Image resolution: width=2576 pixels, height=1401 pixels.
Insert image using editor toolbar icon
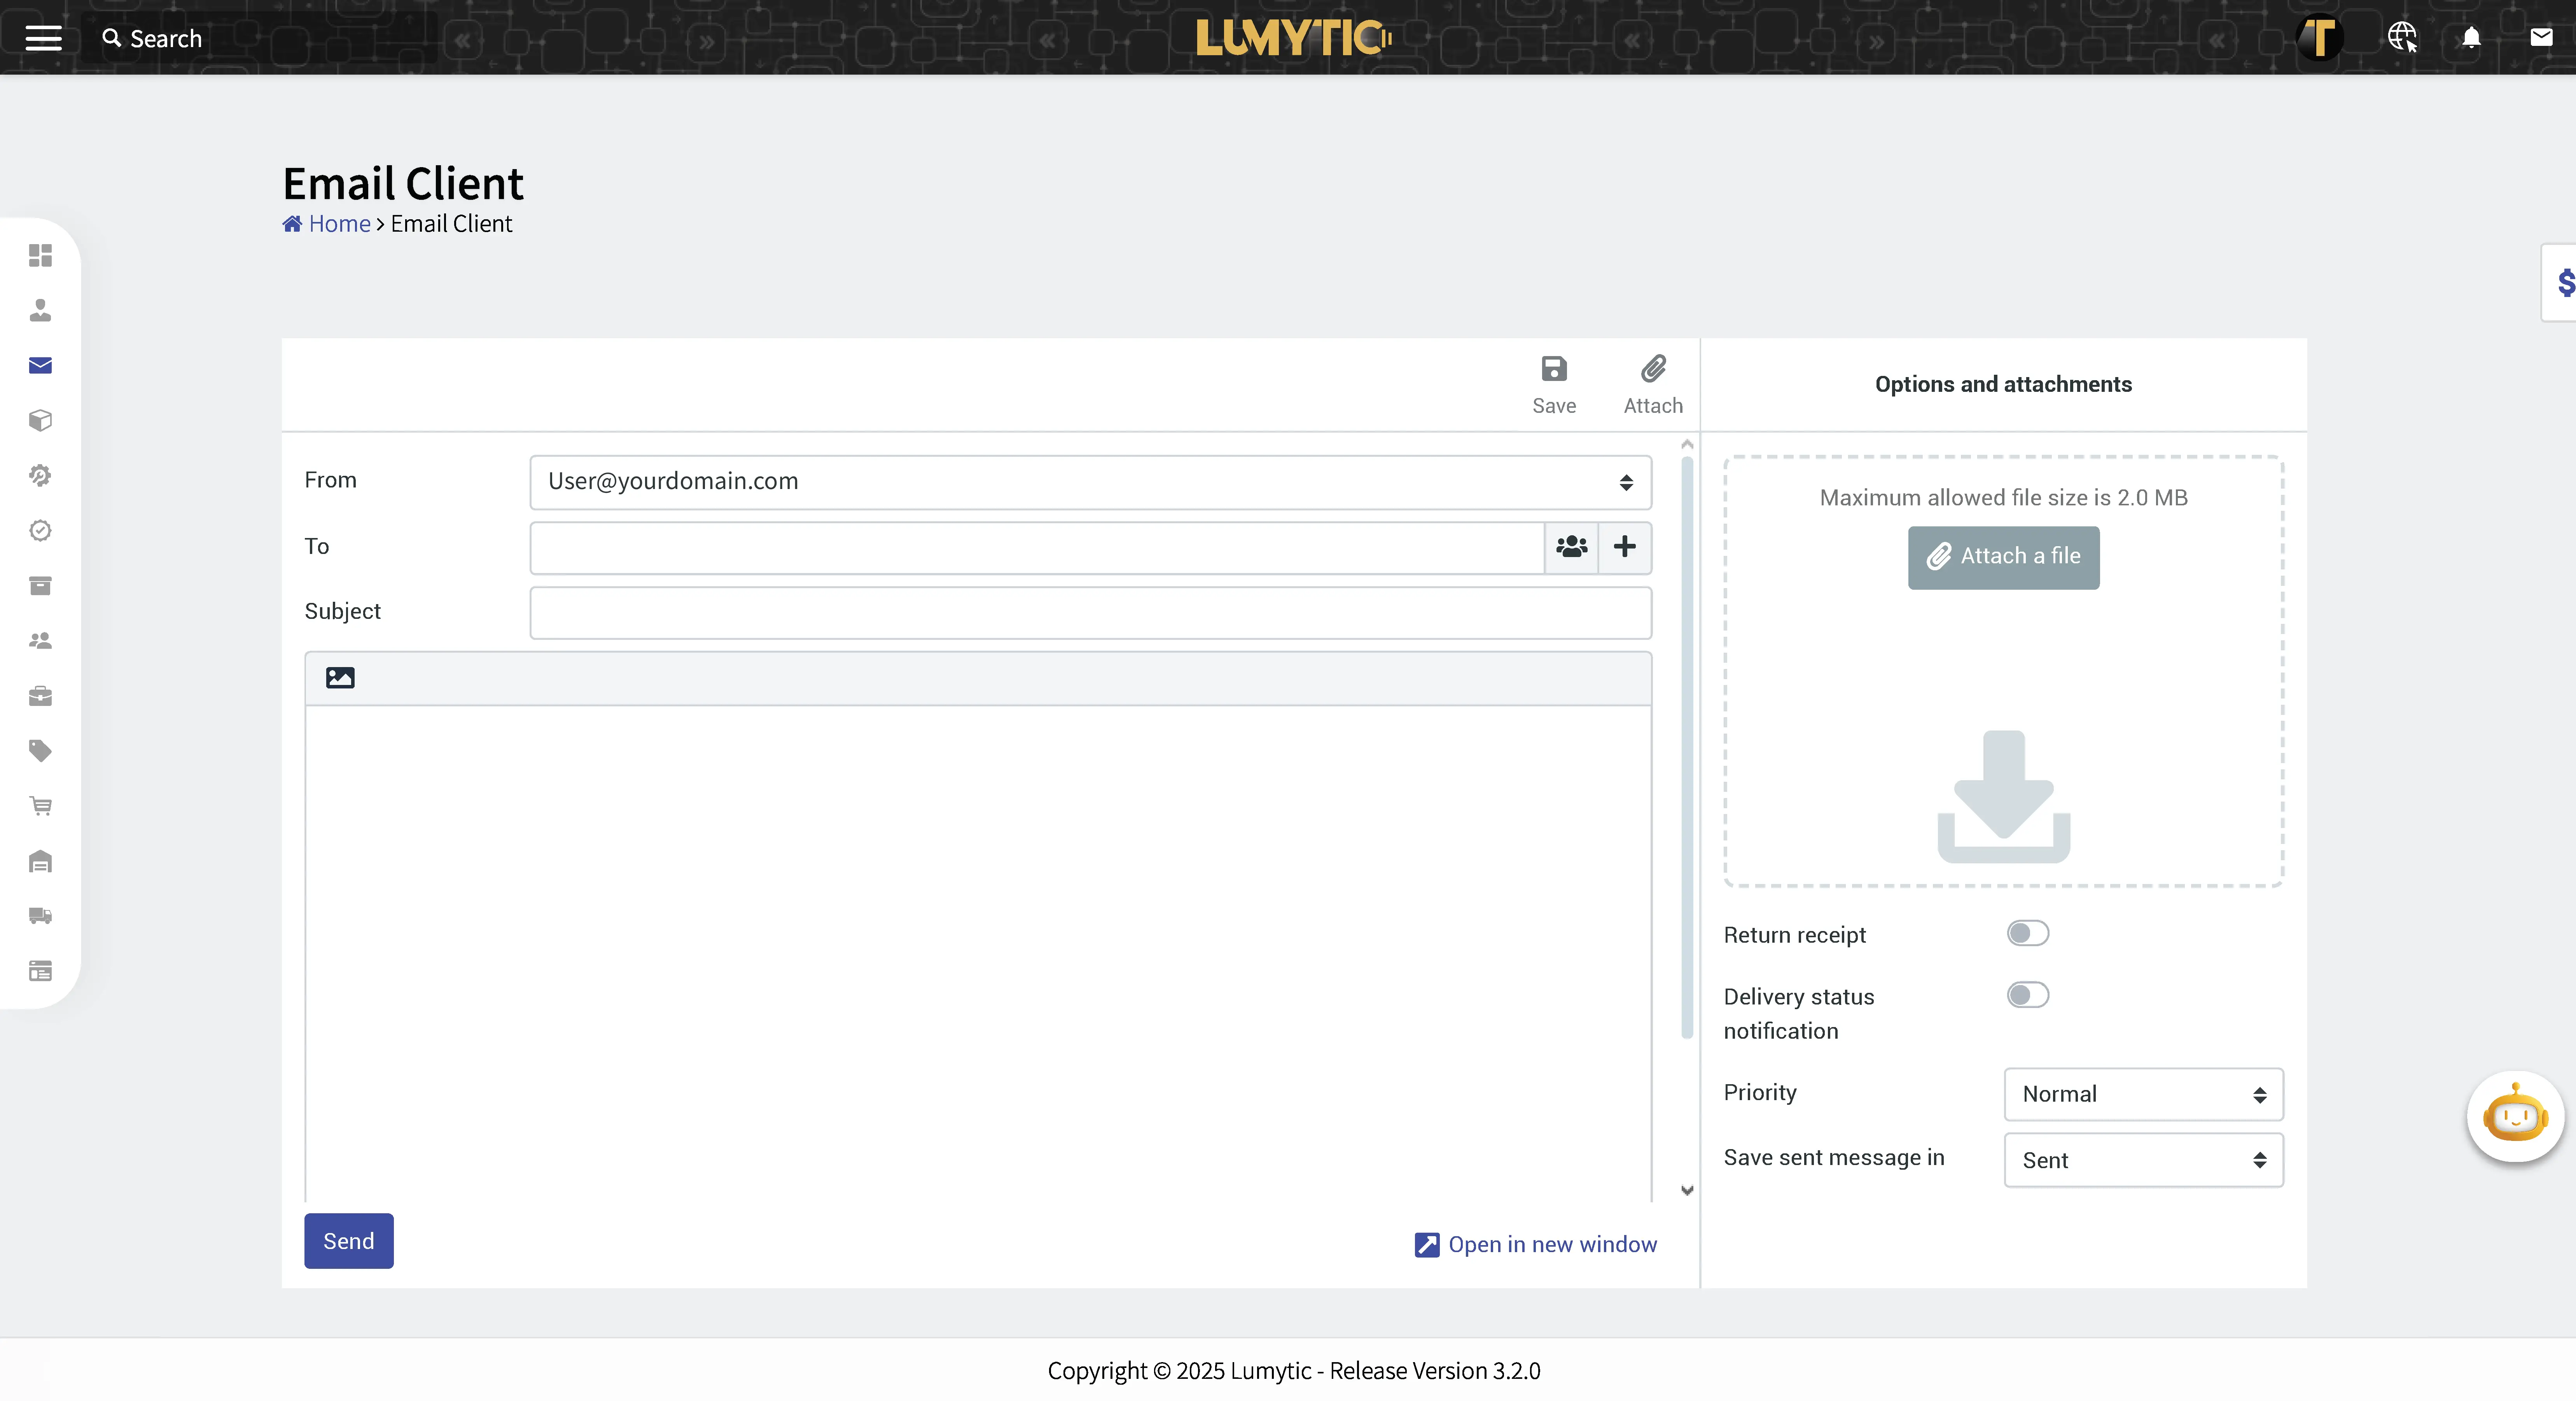click(x=340, y=678)
